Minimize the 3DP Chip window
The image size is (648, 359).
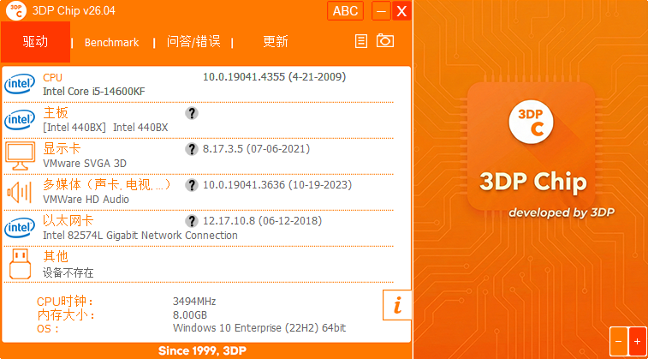[381, 11]
